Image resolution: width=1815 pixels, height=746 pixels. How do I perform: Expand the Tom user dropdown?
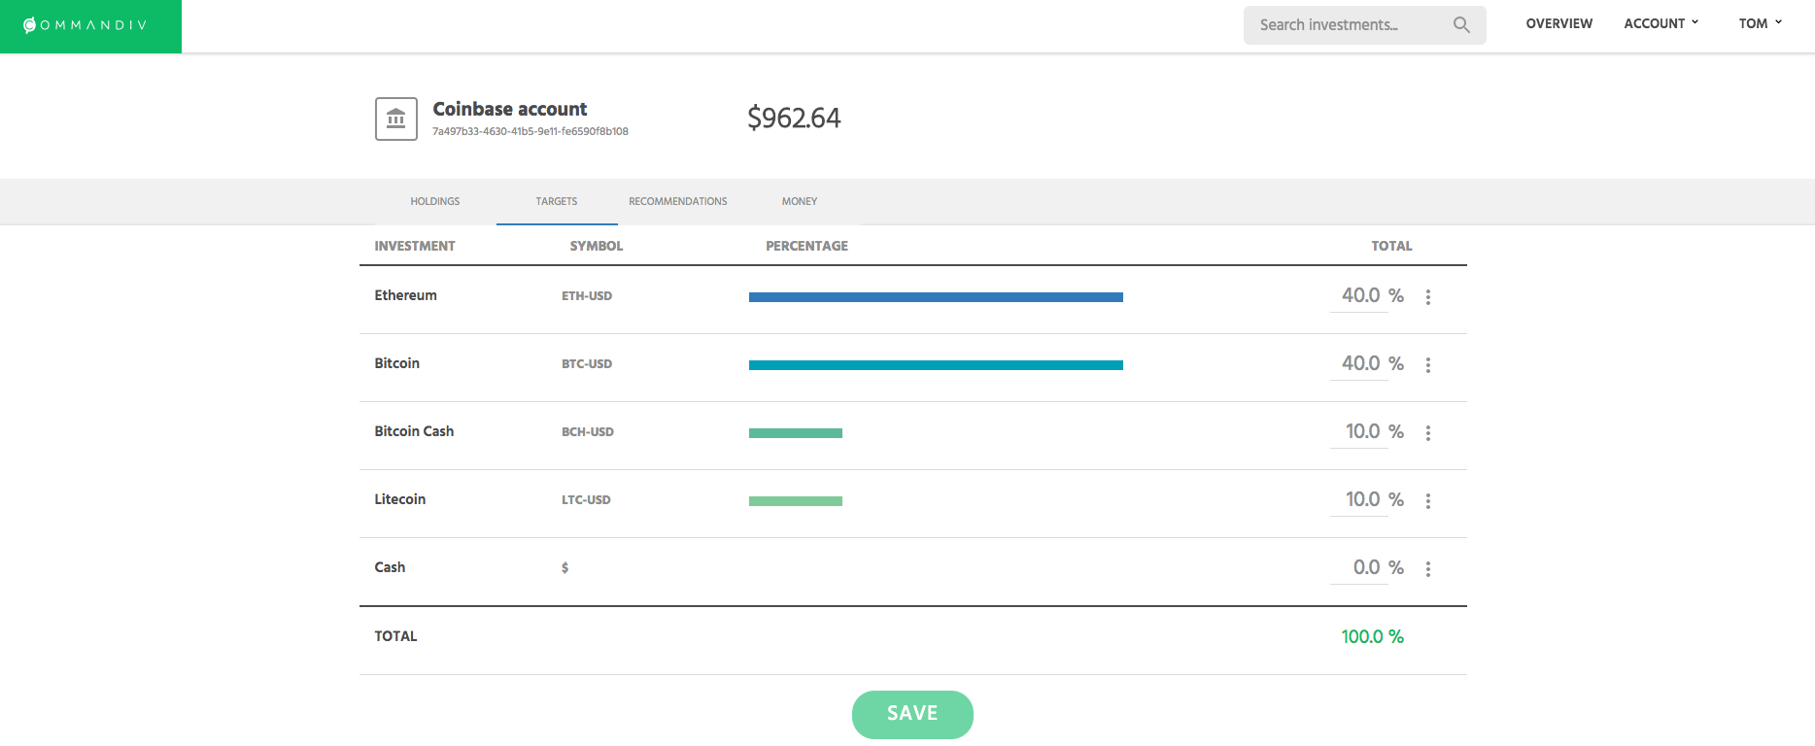[1760, 23]
